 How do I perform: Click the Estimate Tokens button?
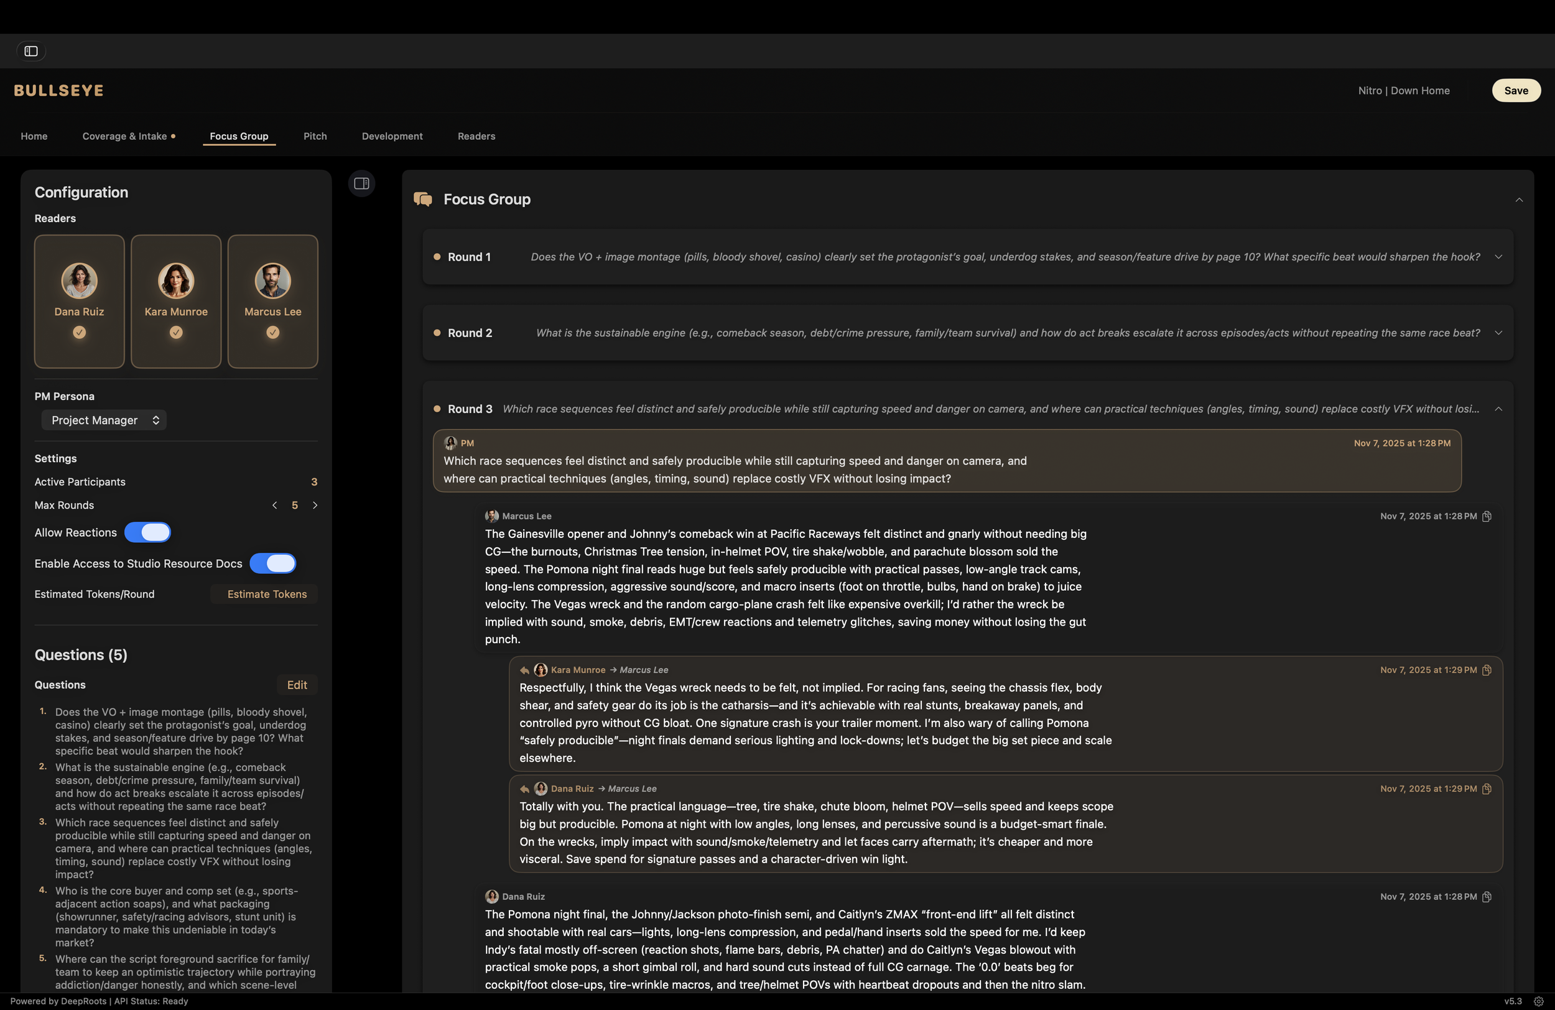point(267,594)
